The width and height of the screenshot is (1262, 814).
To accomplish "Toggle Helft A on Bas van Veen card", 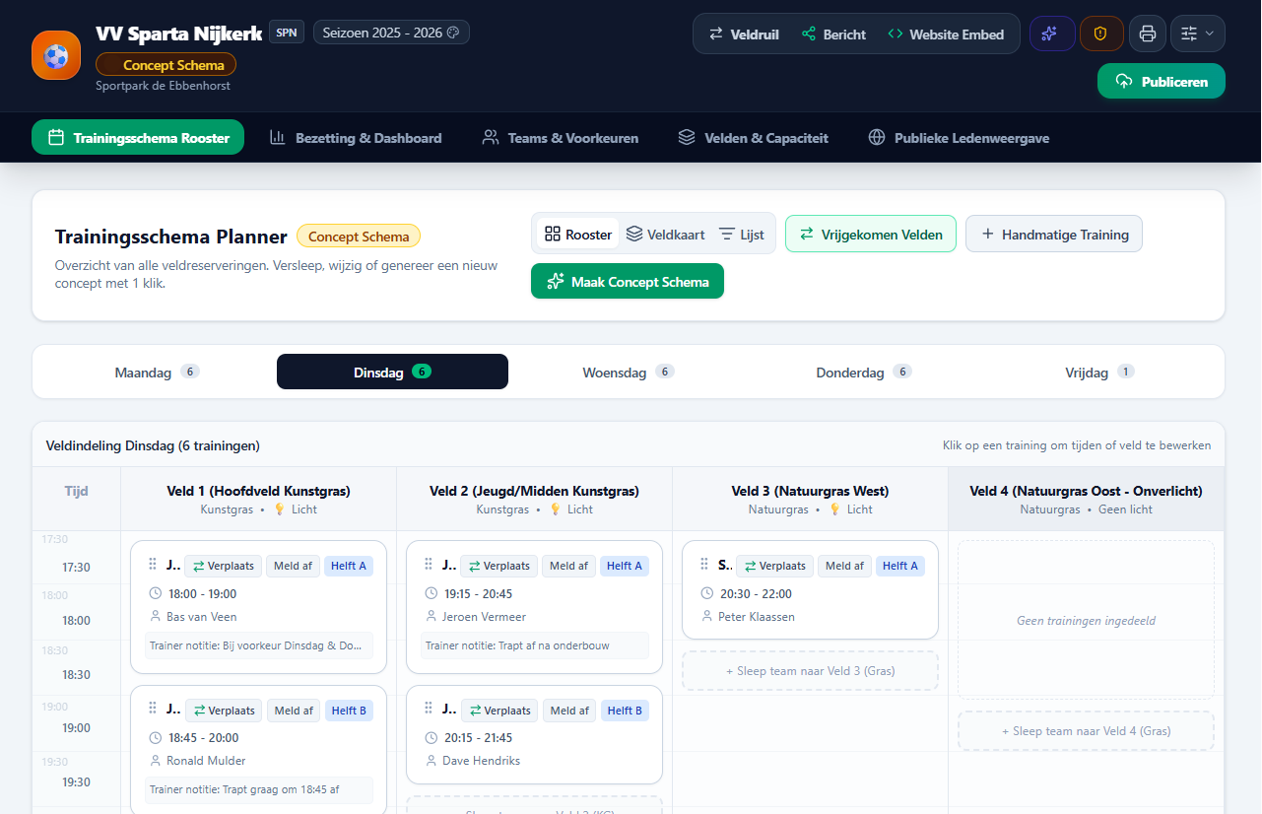I will [349, 566].
